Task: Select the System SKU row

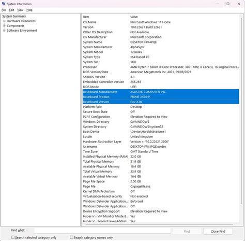Action: 161,62
